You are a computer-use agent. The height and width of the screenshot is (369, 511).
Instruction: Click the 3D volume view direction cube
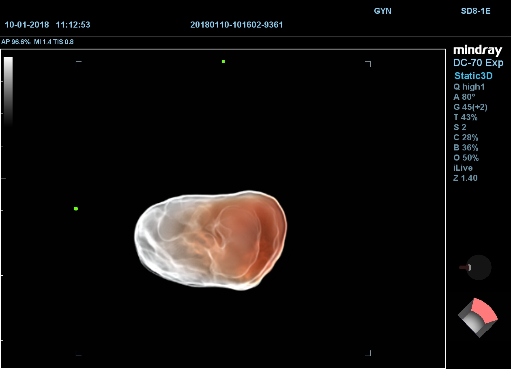click(478, 318)
